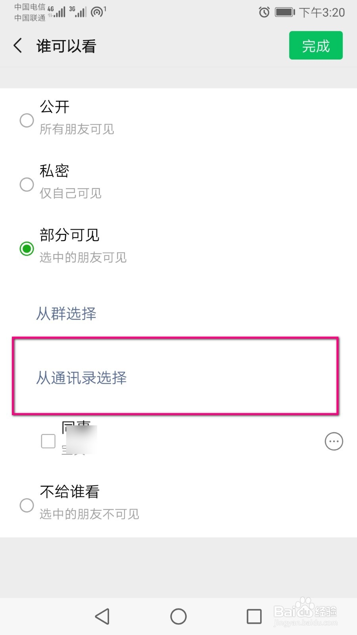The image size is (357, 635).
Task: Tap the battery indicator in status bar
Action: (285, 12)
